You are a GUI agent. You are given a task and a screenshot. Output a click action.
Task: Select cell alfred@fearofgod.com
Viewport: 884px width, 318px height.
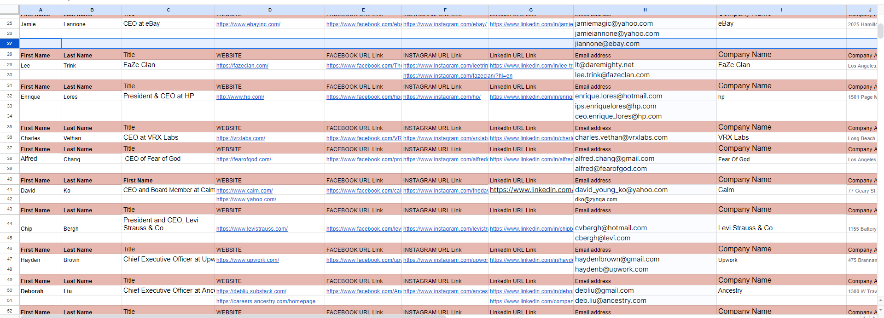click(x=645, y=169)
